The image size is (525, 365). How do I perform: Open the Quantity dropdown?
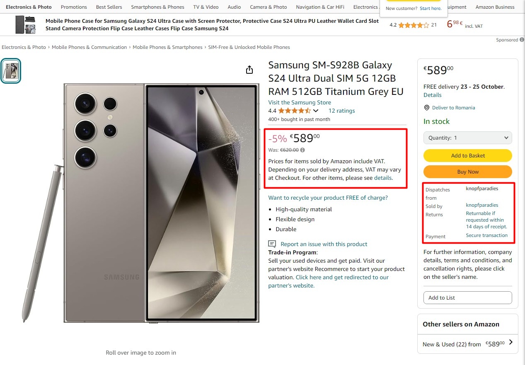pyautogui.click(x=467, y=138)
